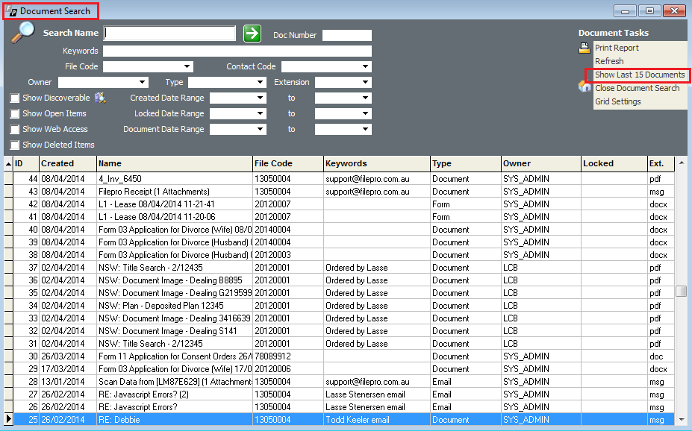Screen dimensions: 692x431
Task: Open Document Date Range start dropdown
Action: (x=260, y=130)
